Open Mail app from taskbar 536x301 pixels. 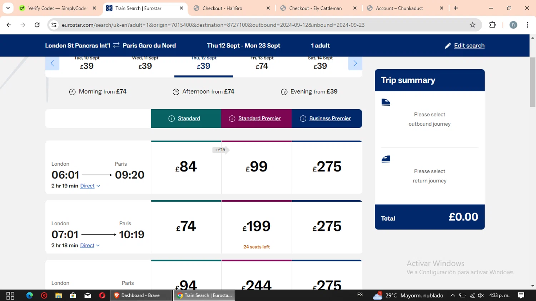click(x=88, y=295)
